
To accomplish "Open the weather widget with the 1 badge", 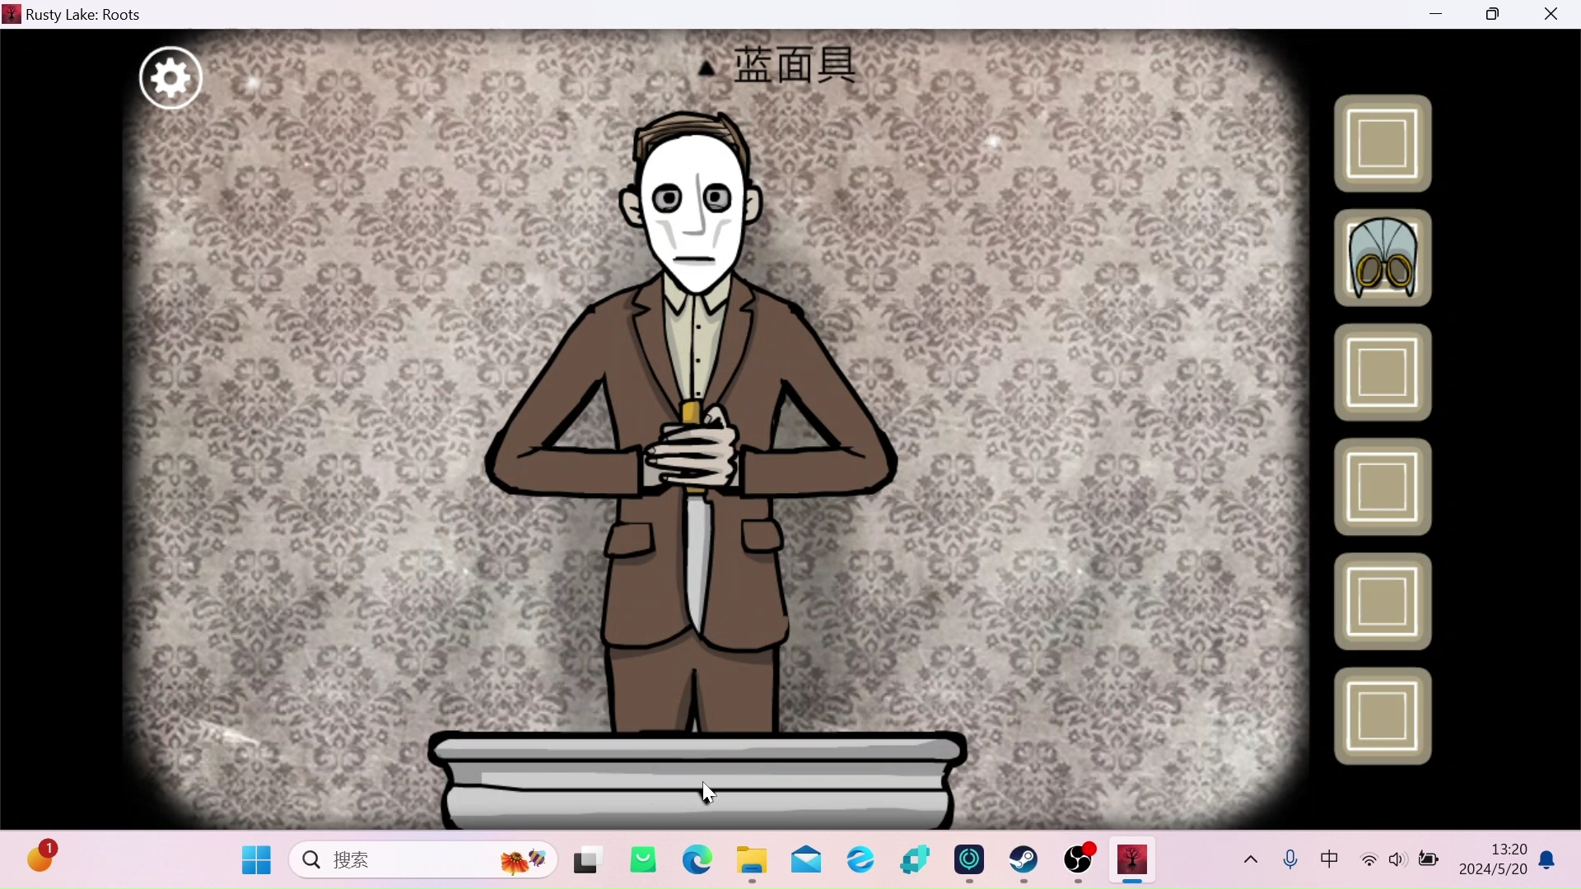I will (x=41, y=857).
